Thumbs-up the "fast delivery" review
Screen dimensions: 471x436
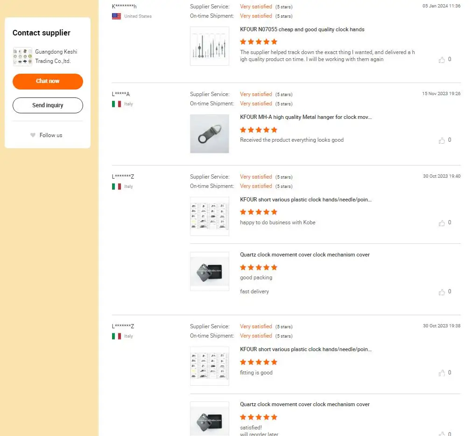tap(442, 292)
